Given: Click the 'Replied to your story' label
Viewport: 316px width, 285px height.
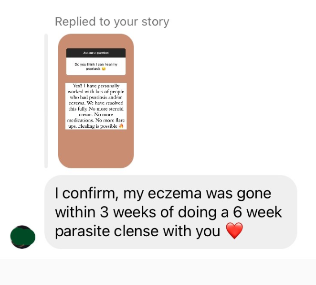Looking at the screenshot, I should 112,22.
